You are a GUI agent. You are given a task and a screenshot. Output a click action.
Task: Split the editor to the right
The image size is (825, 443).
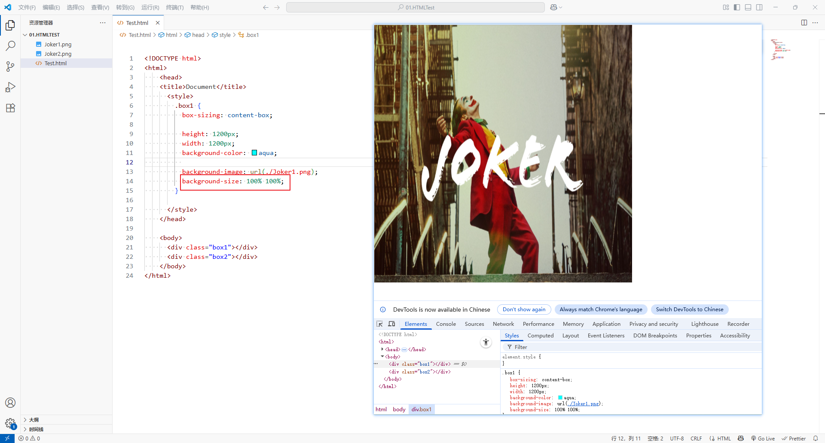point(804,23)
